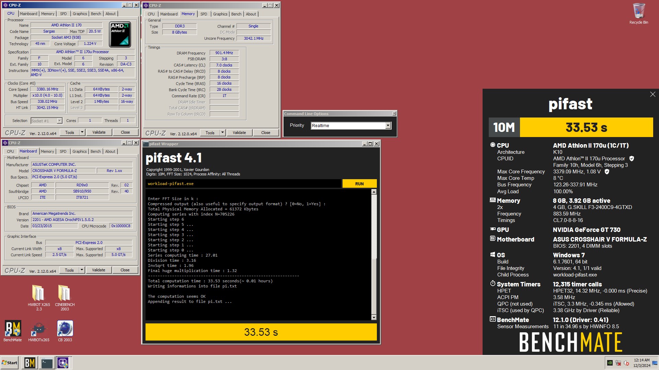The image size is (659, 370).
Task: Click the NVIDIA tray icon
Action: coord(610,363)
